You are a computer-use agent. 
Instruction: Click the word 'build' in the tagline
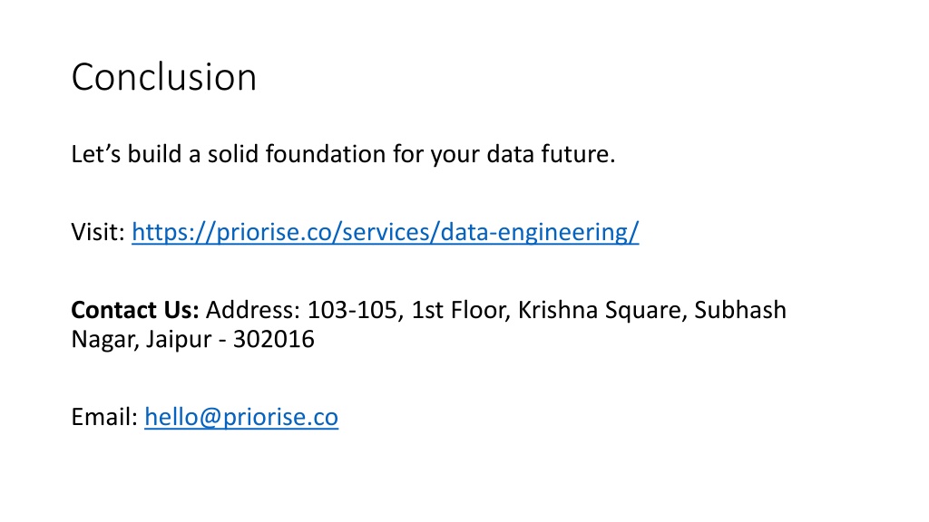(x=154, y=154)
